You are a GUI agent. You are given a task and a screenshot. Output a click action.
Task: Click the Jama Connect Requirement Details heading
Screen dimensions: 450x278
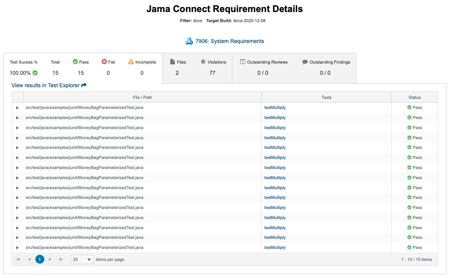pos(225,9)
